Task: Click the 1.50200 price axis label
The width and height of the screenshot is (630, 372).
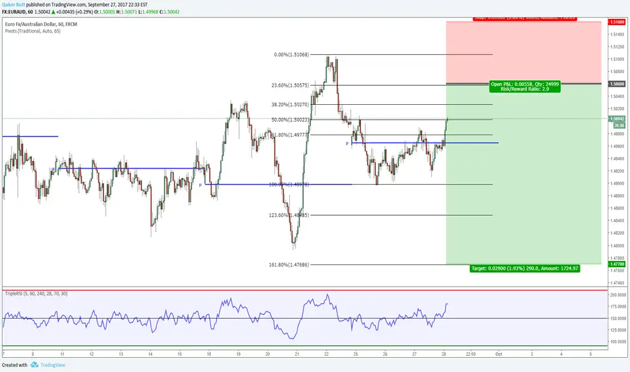Action: (x=616, y=109)
